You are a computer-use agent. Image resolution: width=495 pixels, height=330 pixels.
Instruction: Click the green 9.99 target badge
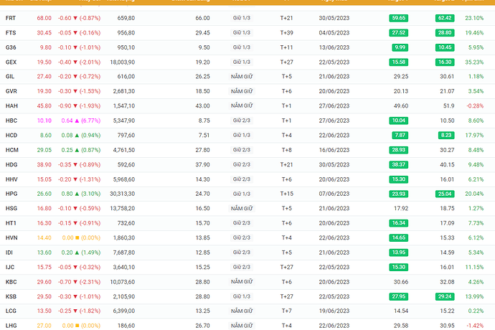(400, 47)
